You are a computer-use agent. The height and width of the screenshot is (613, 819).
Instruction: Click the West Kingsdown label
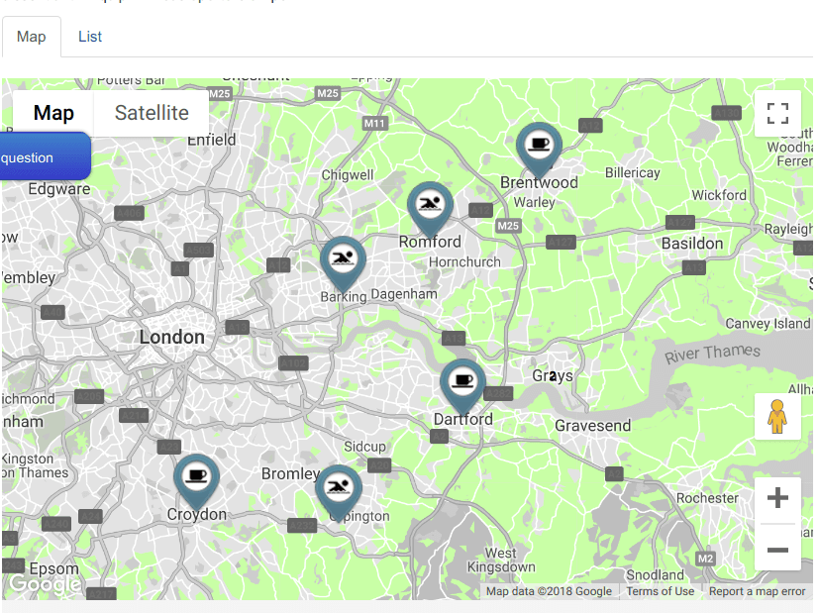501,560
